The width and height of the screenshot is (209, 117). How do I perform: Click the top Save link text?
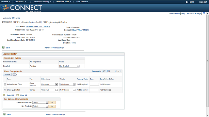click(x=8, y=48)
